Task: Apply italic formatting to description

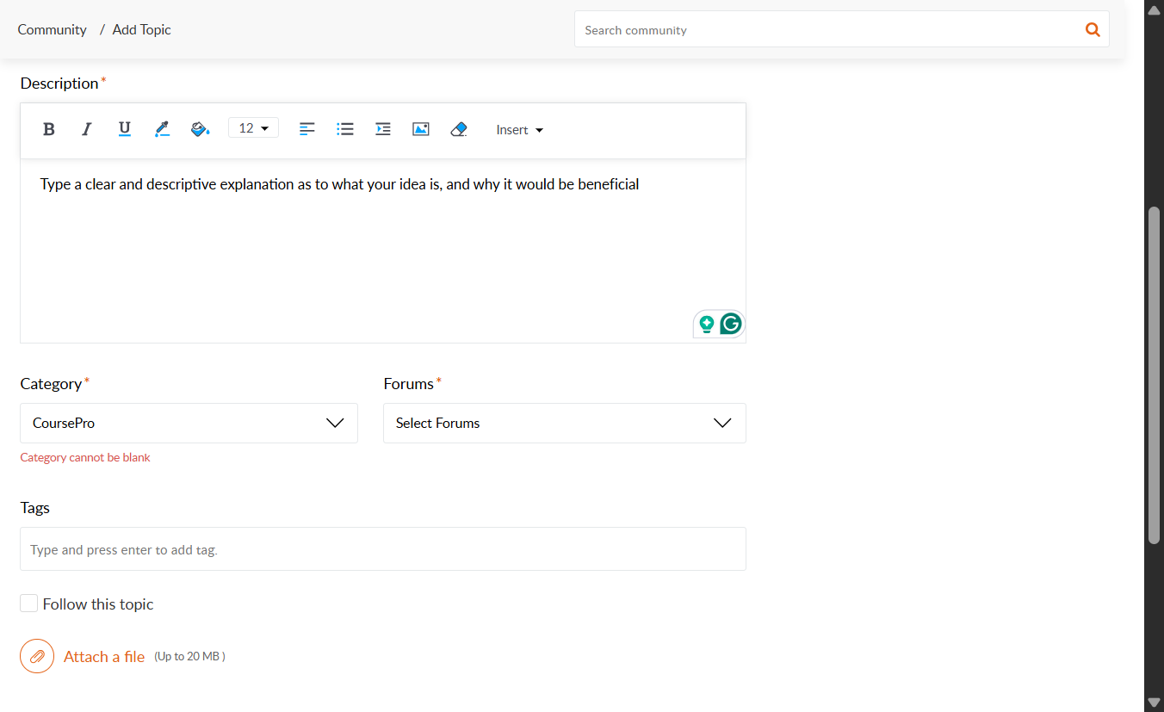Action: pos(86,129)
